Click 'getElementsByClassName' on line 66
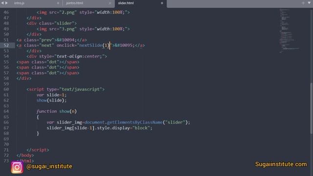This screenshot has width=313, height=176. 135,122
